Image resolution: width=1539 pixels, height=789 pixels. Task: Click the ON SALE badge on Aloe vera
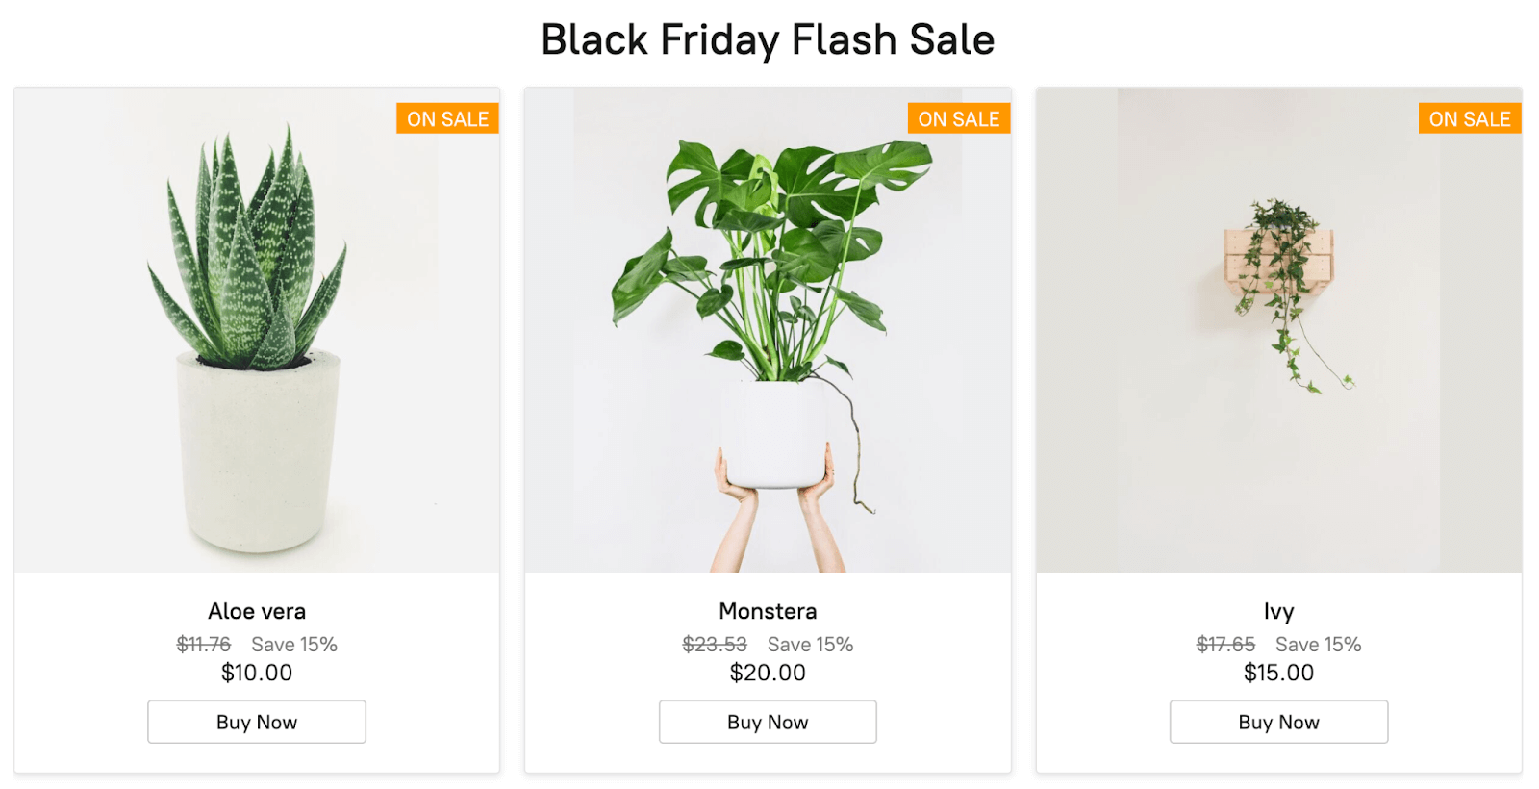[x=448, y=118]
